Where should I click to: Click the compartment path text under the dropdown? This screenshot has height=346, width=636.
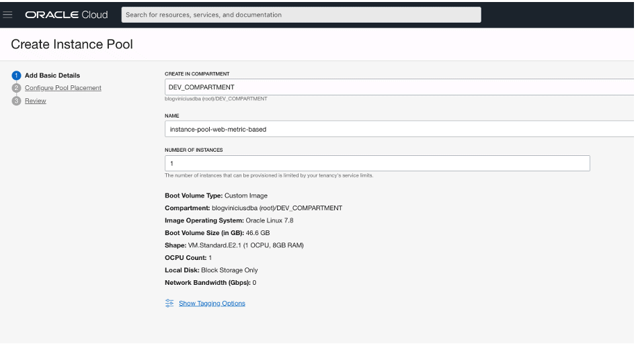point(216,99)
